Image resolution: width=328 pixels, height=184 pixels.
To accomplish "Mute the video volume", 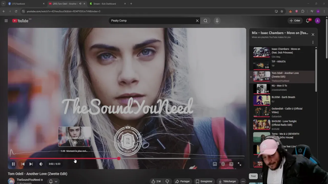I will [x=41, y=164].
